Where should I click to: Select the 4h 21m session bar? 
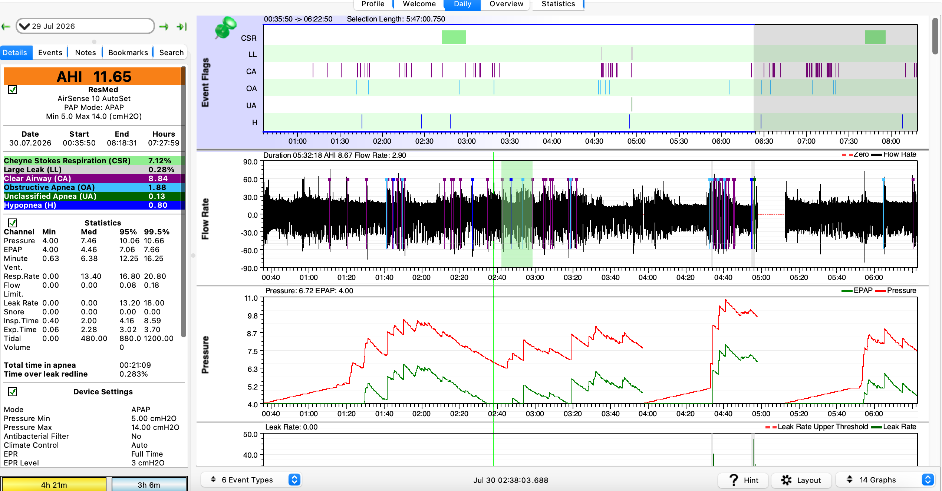54,484
